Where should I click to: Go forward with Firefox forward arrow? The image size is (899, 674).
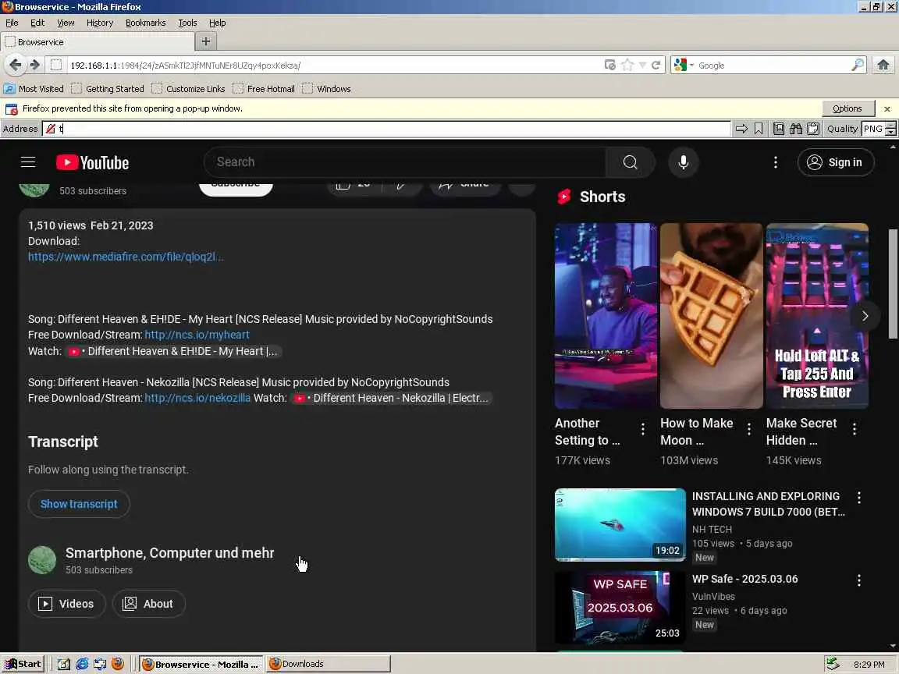[x=35, y=65]
